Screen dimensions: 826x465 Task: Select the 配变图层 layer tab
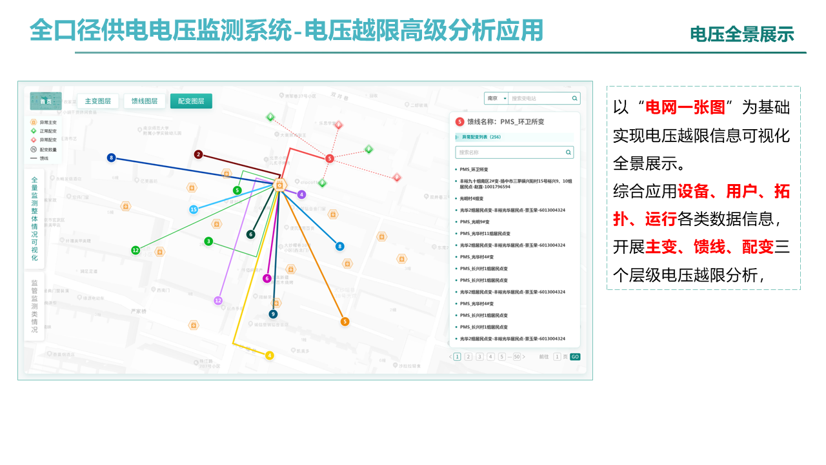pos(191,101)
